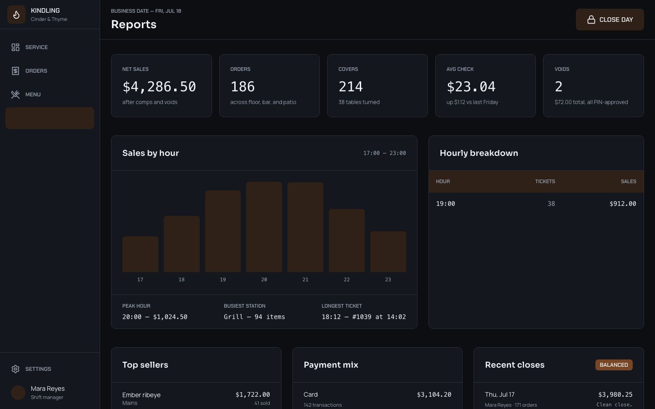Click the Sales by hour heading
The image size is (655, 409).
[x=151, y=153]
